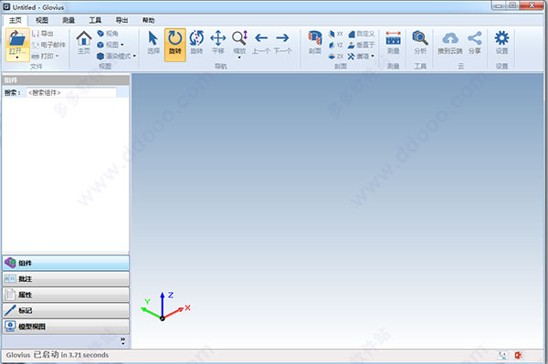
Task: Choose the Pan (平移) navigation tool
Action: [x=218, y=43]
